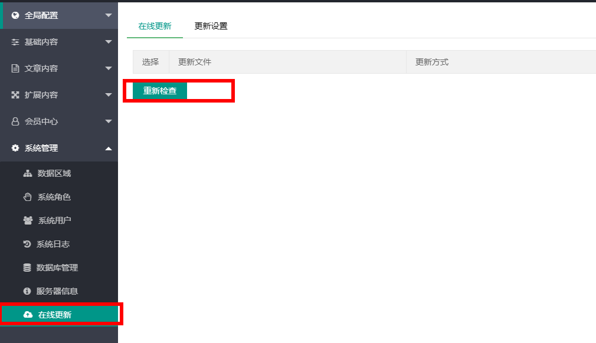
Task: Click the users icon beside 系统用户
Action: coord(28,220)
